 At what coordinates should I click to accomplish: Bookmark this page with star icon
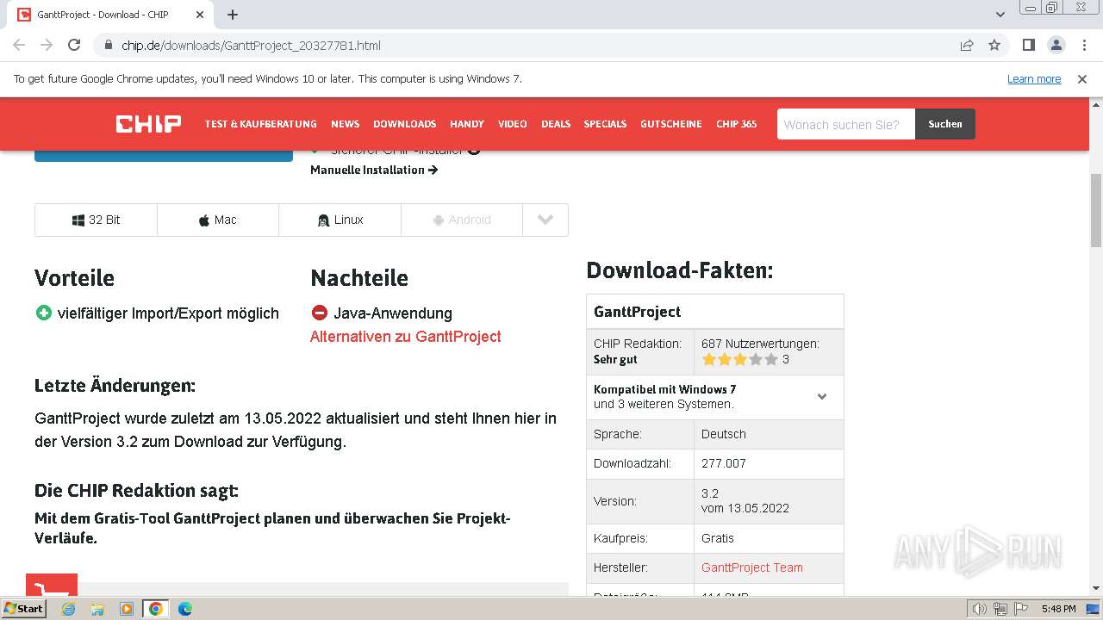pos(994,45)
